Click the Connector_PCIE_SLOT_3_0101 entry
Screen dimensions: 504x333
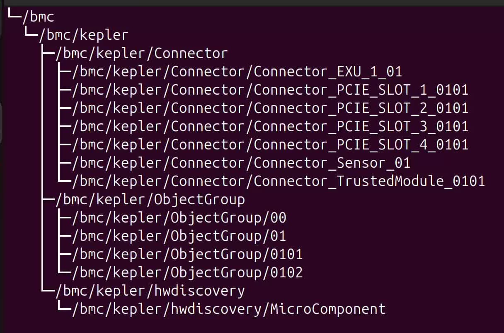[270, 126]
